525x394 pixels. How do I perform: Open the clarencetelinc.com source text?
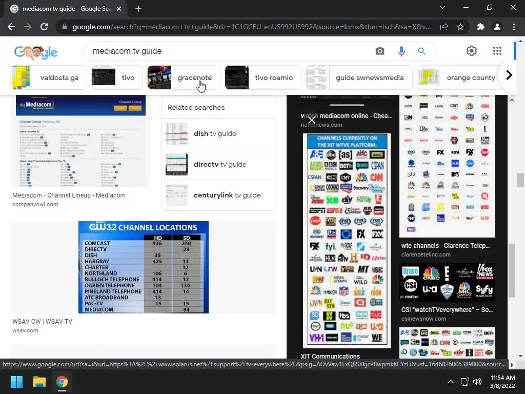426,254
